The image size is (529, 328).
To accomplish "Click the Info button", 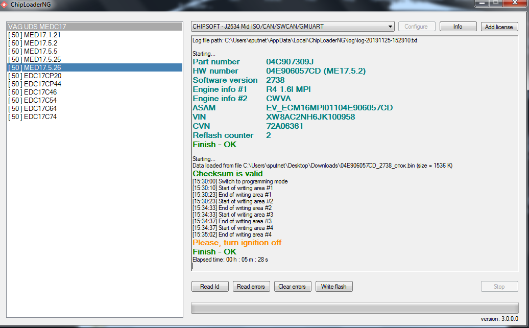I will click(458, 27).
